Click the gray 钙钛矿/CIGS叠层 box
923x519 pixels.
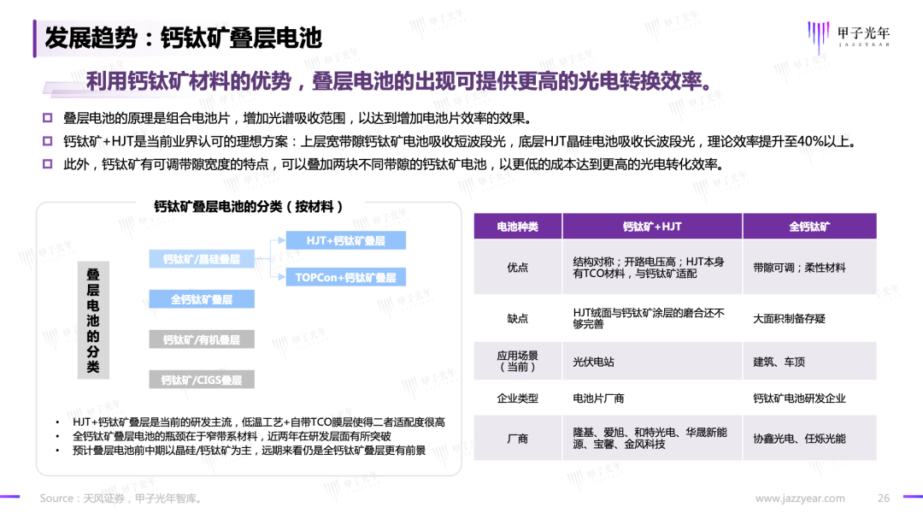(x=201, y=380)
